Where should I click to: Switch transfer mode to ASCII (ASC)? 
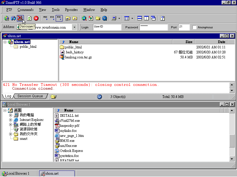click(45, 18)
